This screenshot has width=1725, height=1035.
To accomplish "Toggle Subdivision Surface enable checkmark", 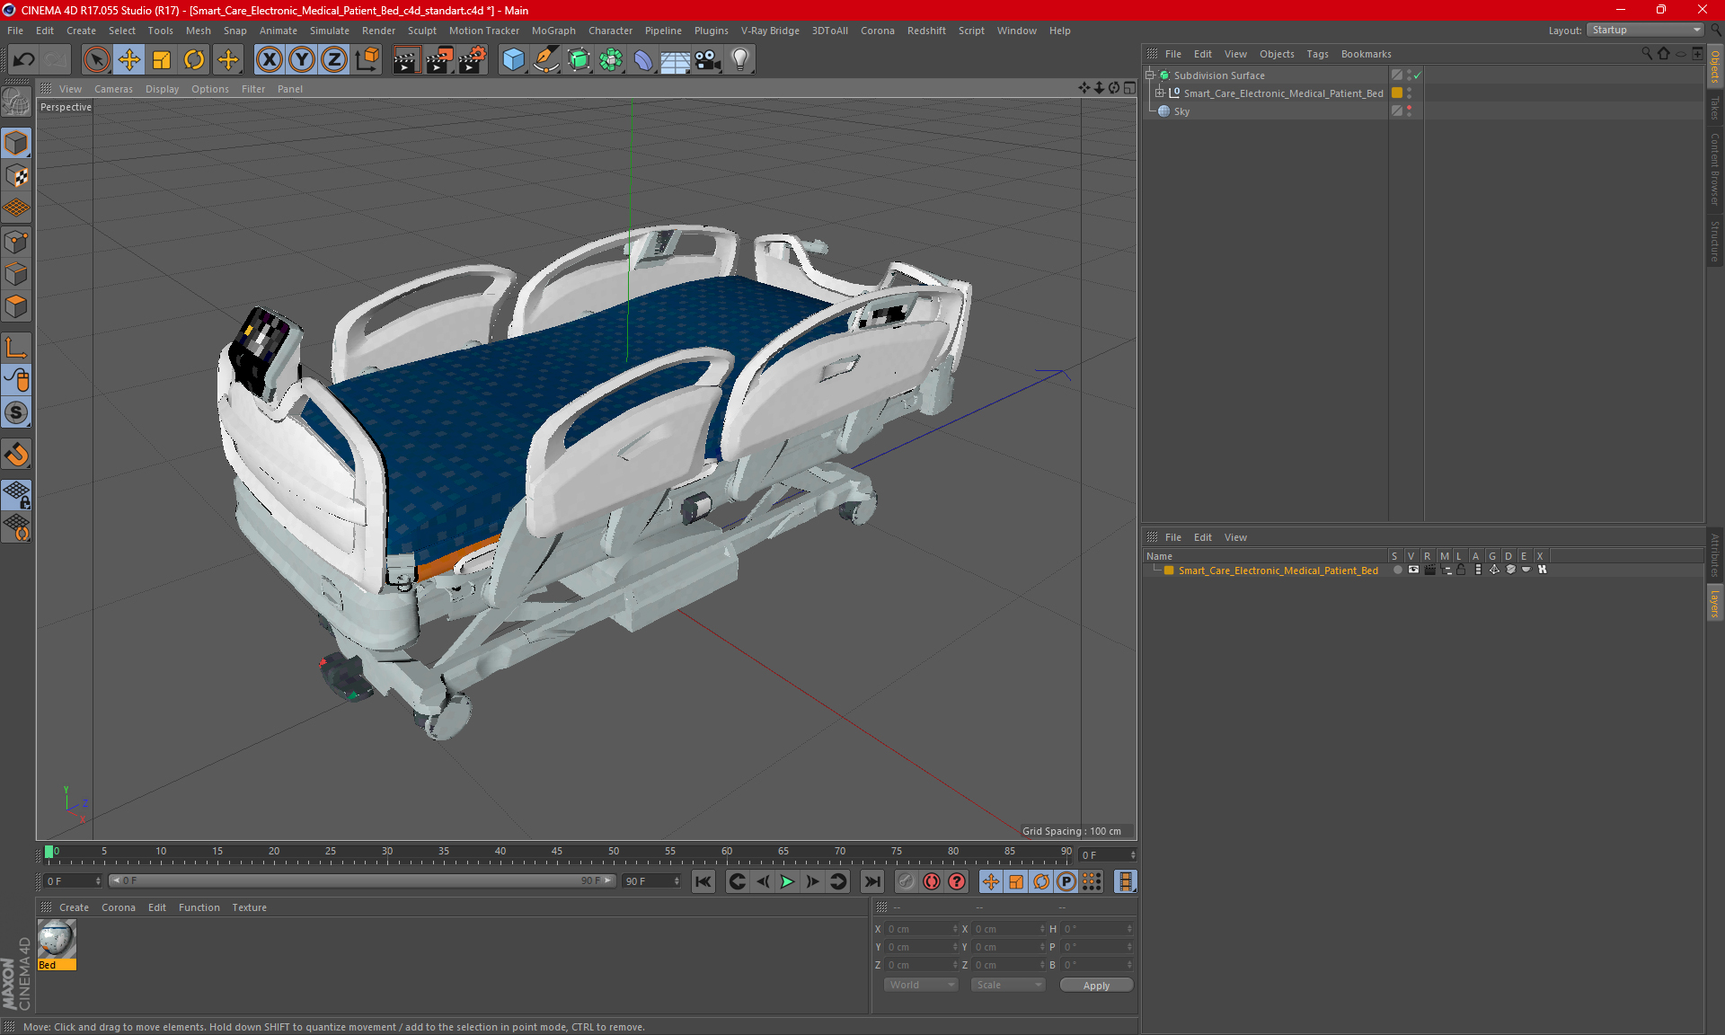I will (1418, 75).
